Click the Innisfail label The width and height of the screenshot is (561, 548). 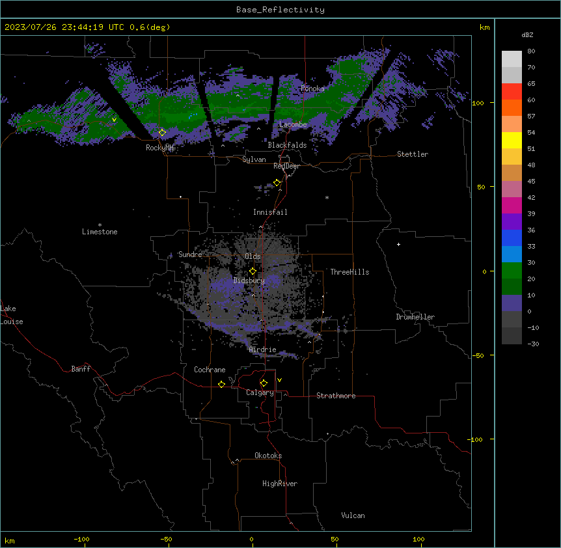click(270, 212)
